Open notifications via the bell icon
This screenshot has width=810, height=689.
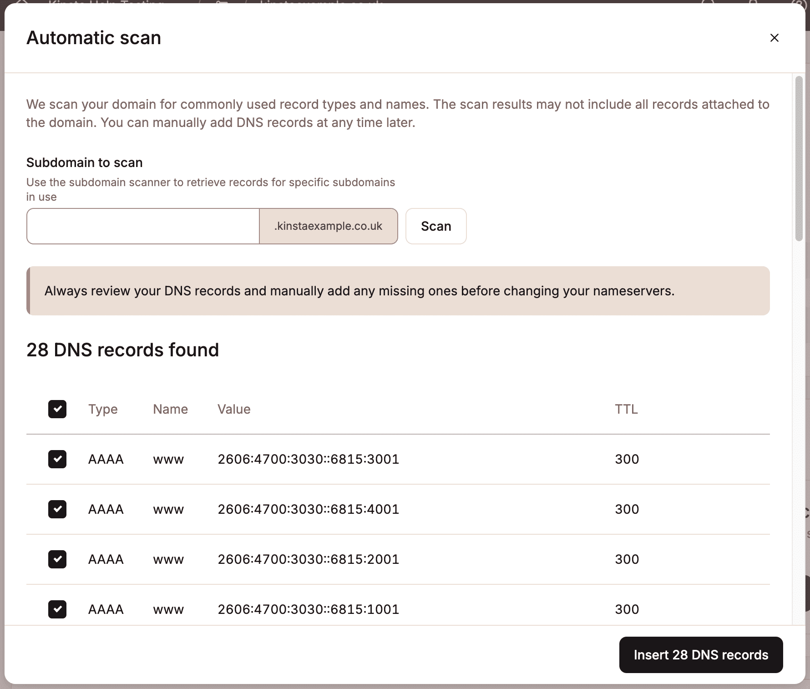point(753,4)
